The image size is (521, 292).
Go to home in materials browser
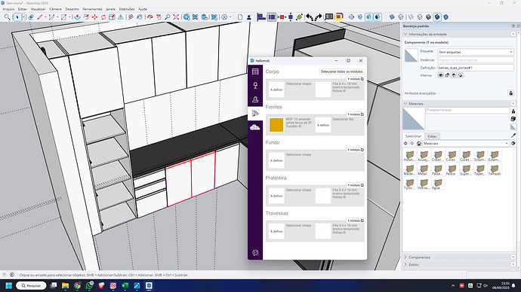[419, 144]
